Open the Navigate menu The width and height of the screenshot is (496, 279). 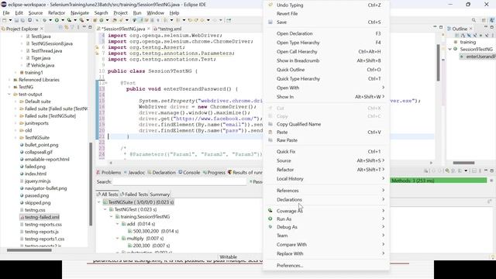coord(79,13)
